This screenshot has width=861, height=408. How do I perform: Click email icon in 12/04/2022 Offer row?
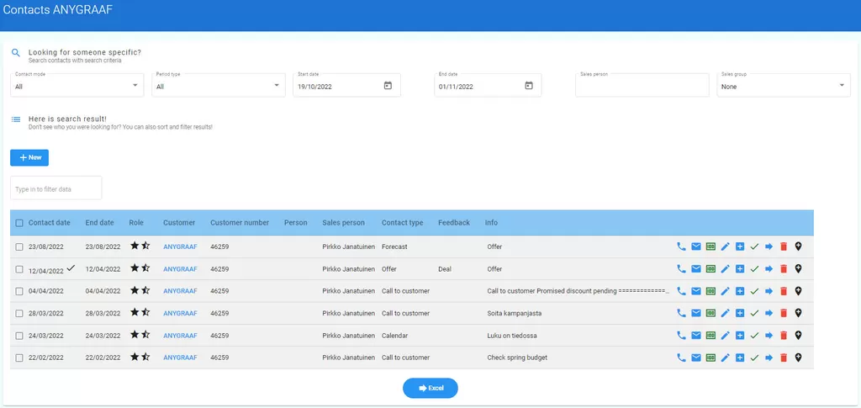coord(695,268)
